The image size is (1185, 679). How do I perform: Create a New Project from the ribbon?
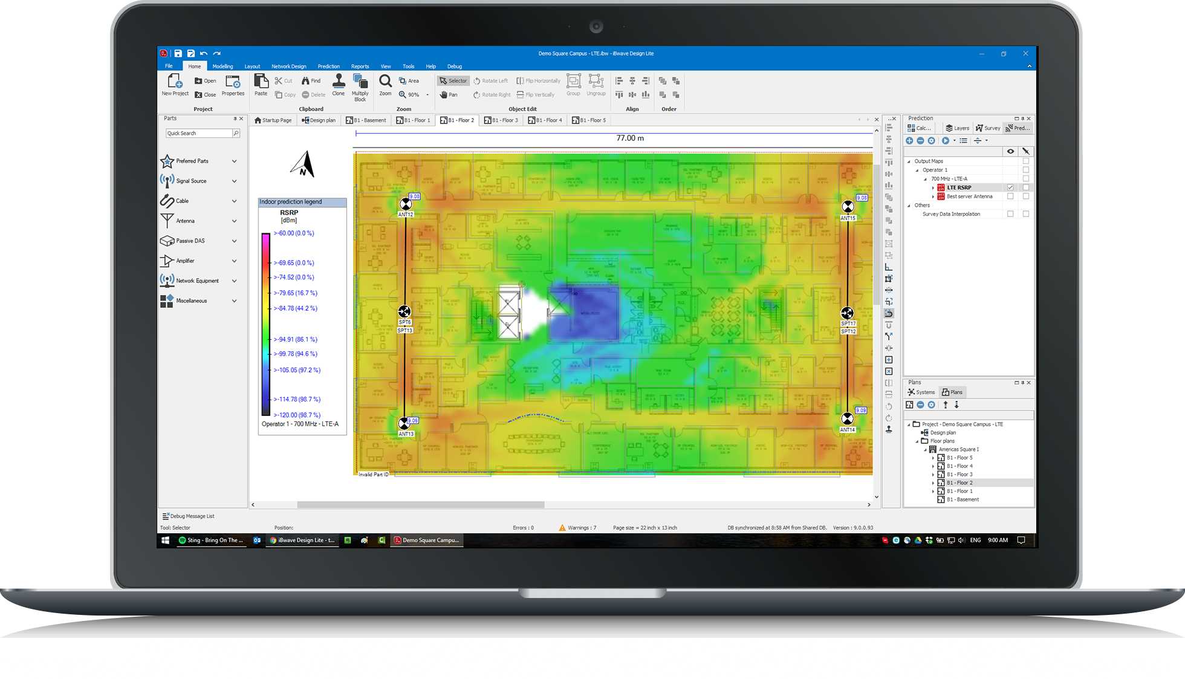(x=175, y=85)
